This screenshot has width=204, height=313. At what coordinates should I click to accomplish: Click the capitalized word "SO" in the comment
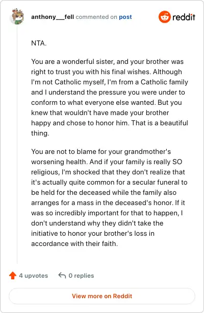177,162
